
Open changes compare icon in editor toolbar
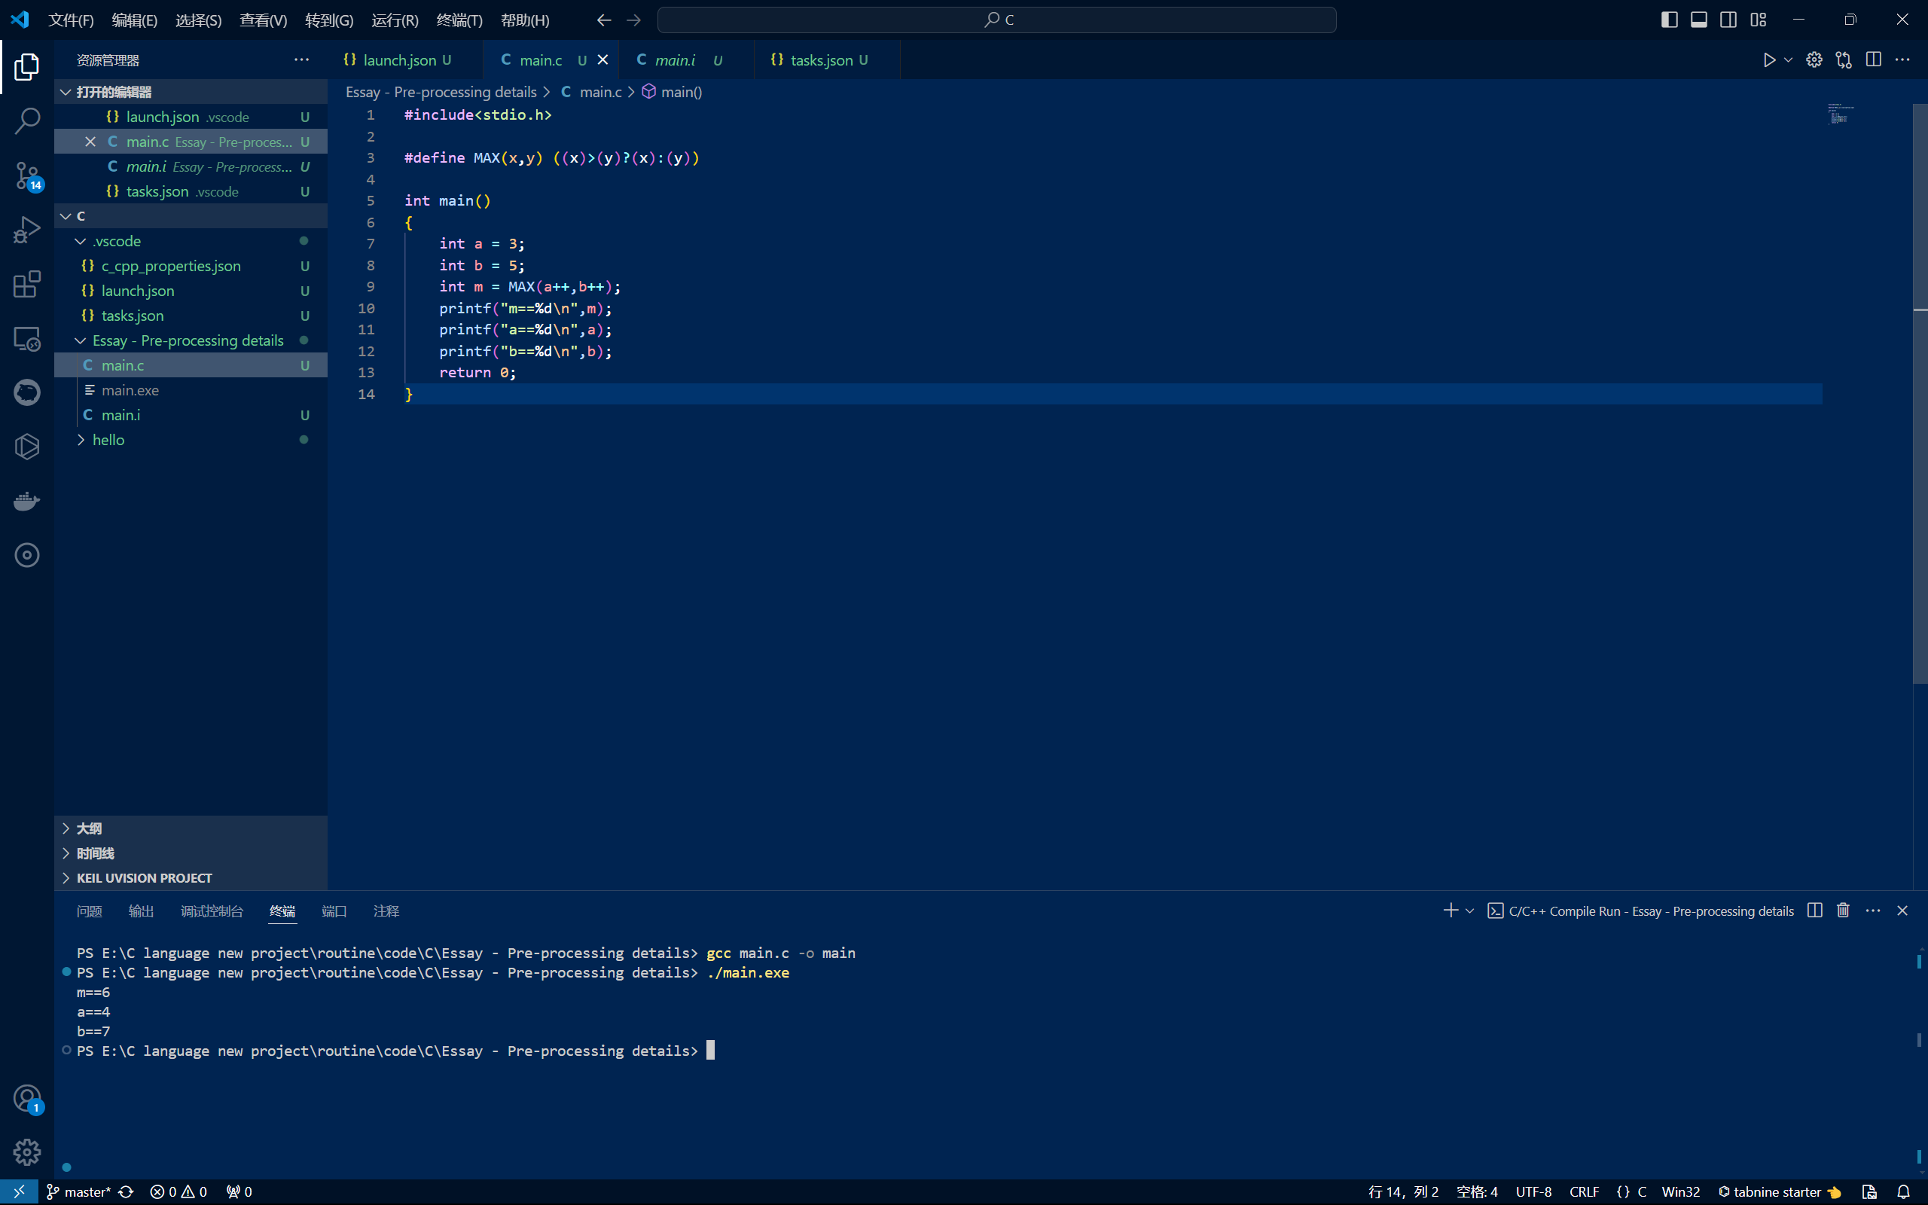1844,60
